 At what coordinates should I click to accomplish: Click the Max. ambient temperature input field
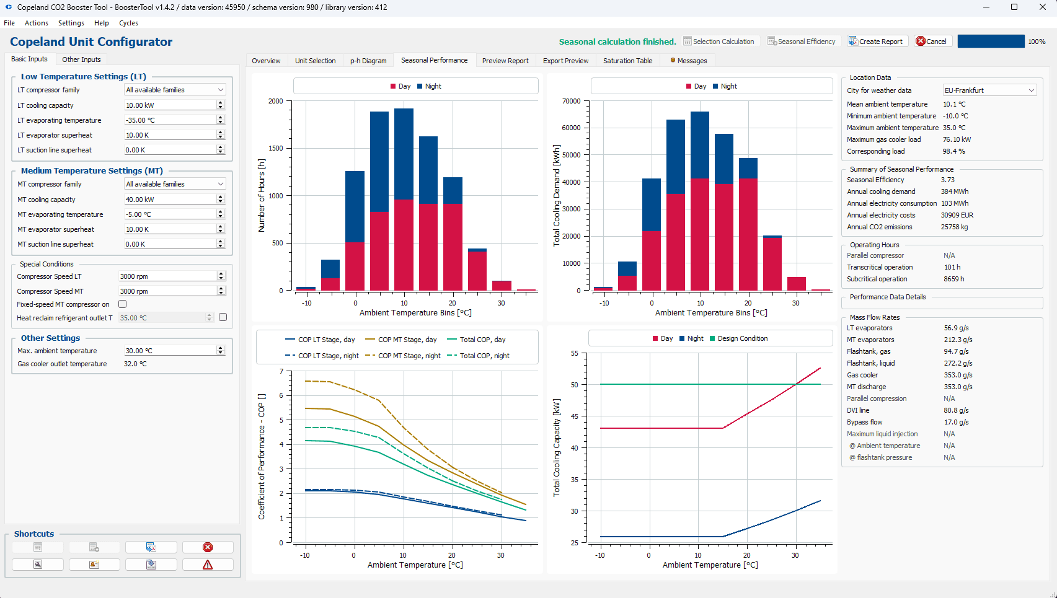click(170, 351)
